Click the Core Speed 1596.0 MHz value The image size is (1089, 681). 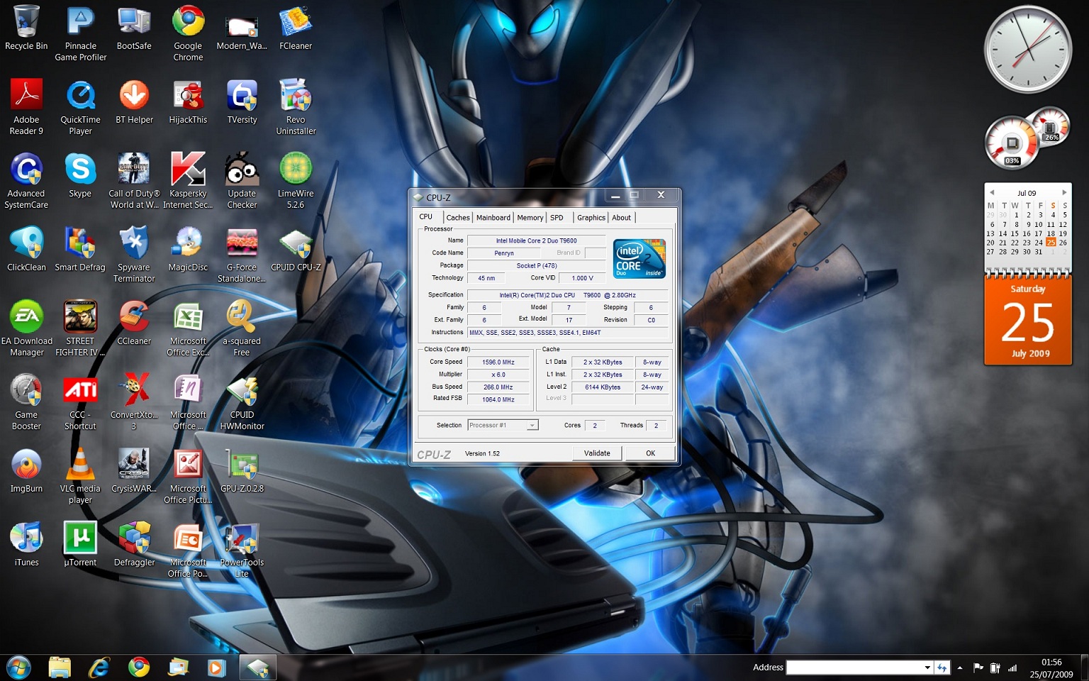tap(498, 362)
